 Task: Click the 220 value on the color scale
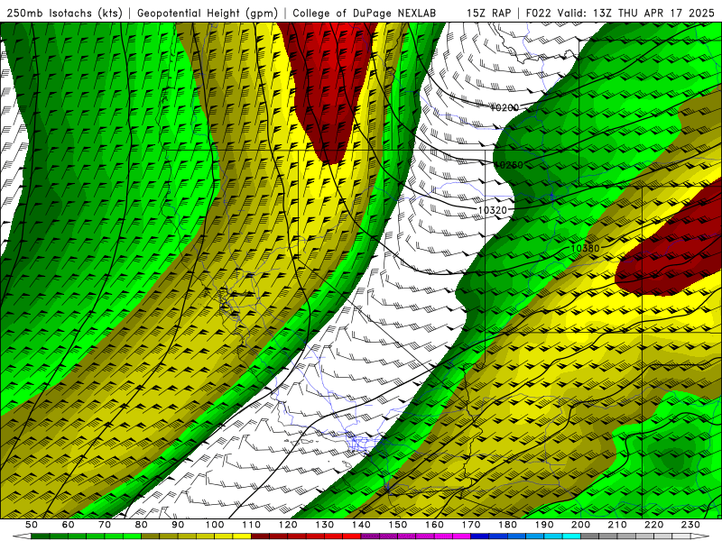tap(653, 525)
